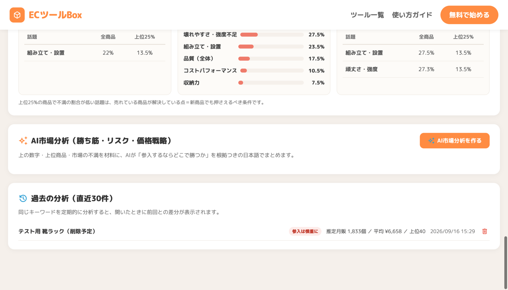Click the 組み立て・設置 23.5% bar

271,46
